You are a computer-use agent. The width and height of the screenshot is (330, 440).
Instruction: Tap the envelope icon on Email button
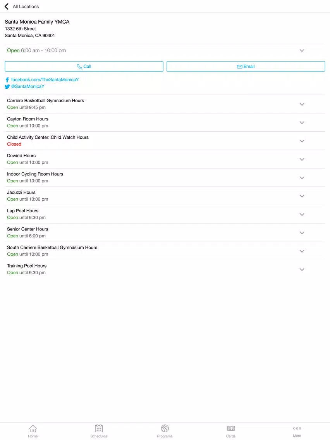point(240,67)
